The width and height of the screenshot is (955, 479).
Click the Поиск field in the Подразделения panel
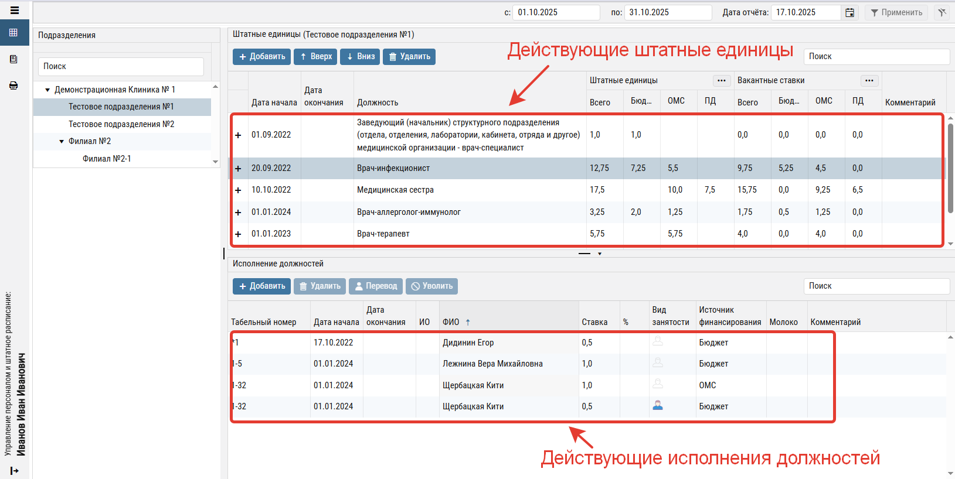click(x=121, y=67)
